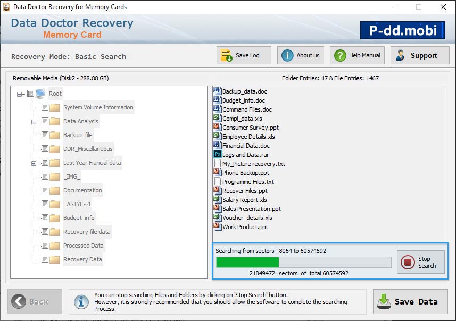456x321 pixels.
Task: Click Save Data to save recovered files
Action: coord(410,301)
